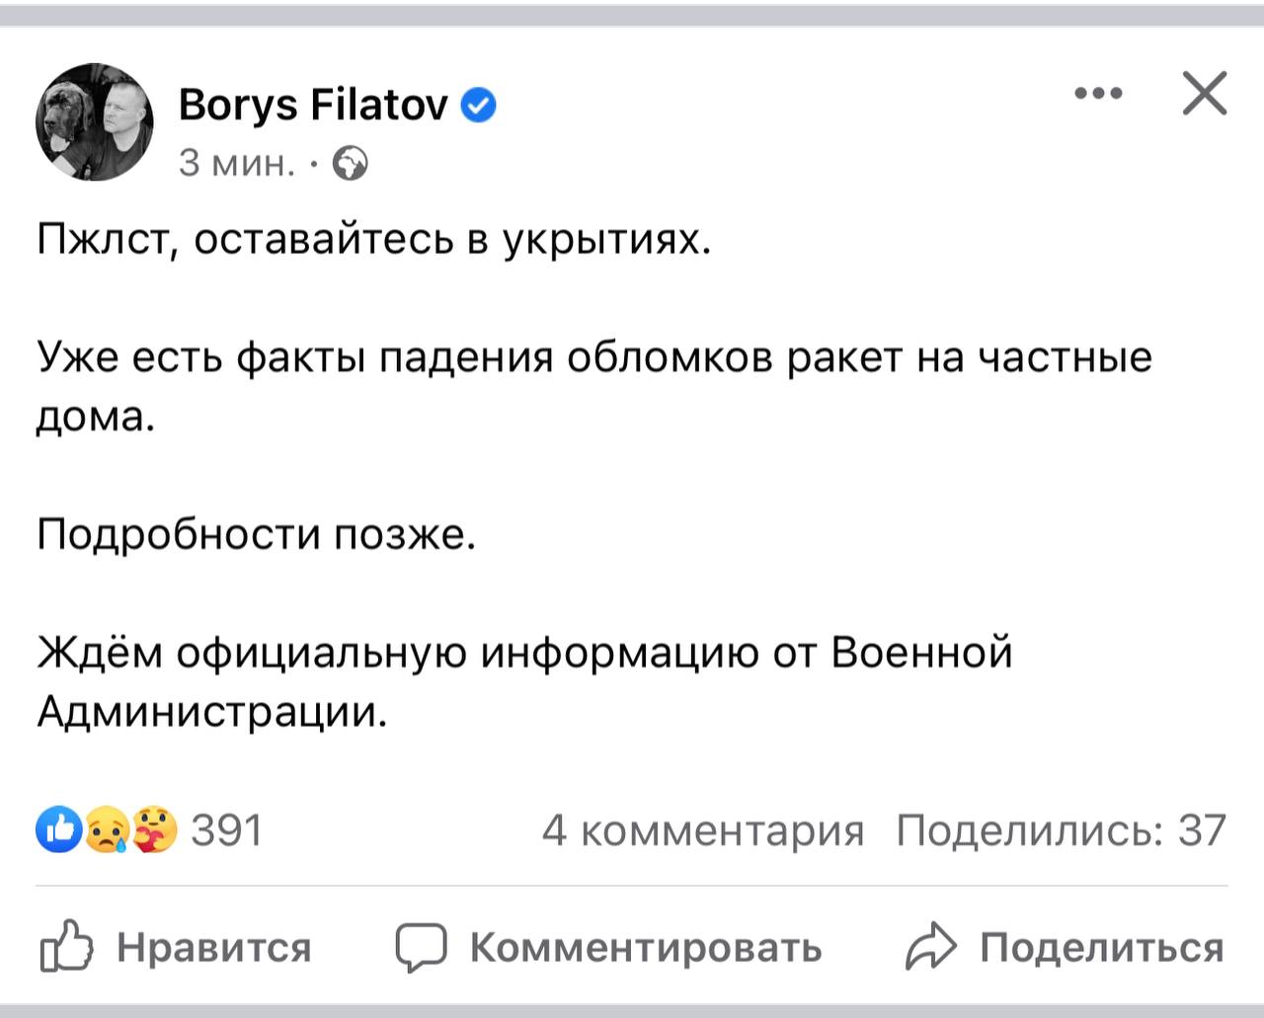This screenshot has width=1264, height=1018.
Task: Open the Borys Filatov profile name link
Action: tap(313, 104)
